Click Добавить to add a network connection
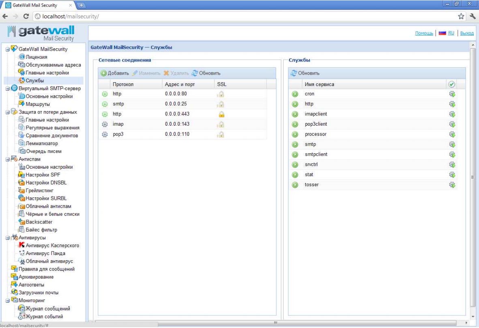 coord(115,73)
